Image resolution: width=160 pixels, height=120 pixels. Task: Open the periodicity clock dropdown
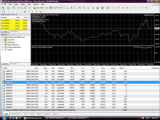tap(103, 8)
